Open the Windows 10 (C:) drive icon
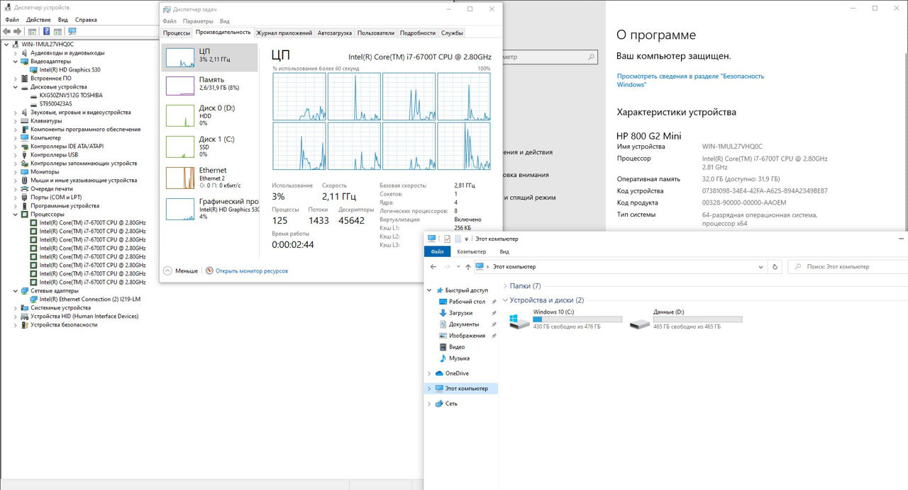Image resolution: width=908 pixels, height=490 pixels. coord(519,322)
